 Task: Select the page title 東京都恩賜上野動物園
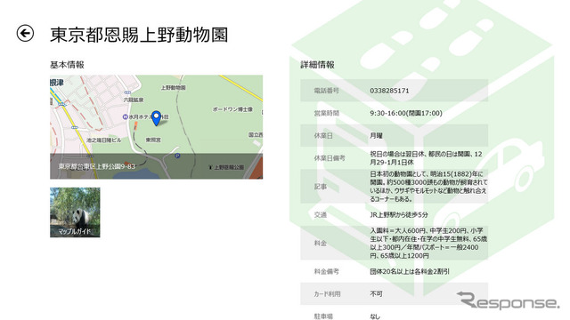coord(139,35)
